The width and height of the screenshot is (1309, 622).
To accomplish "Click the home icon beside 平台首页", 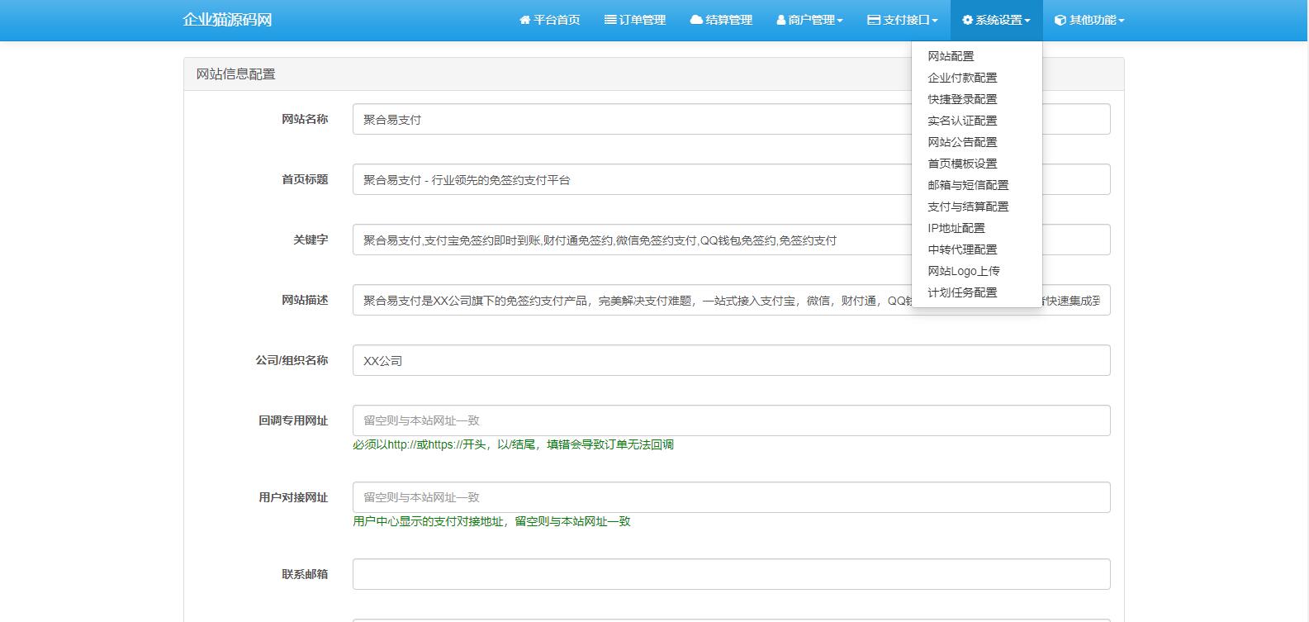I will point(524,20).
